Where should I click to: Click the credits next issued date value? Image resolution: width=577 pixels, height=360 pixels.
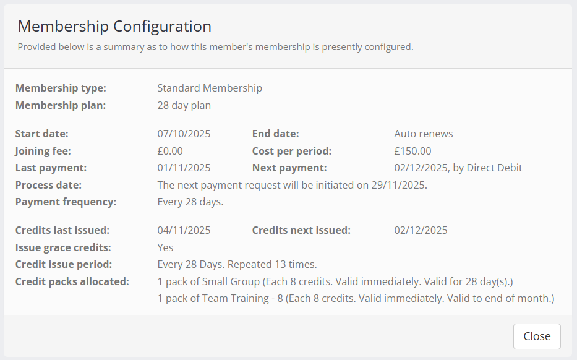coord(421,230)
